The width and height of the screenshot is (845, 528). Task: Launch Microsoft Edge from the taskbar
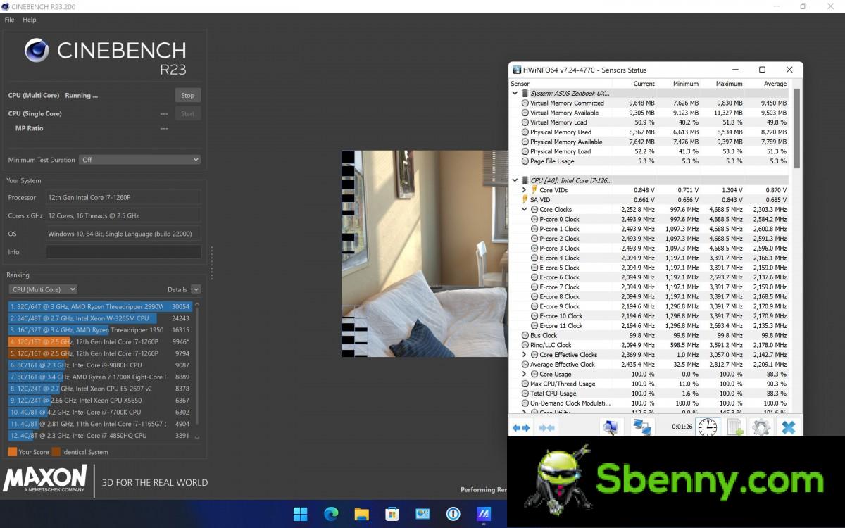click(x=331, y=515)
